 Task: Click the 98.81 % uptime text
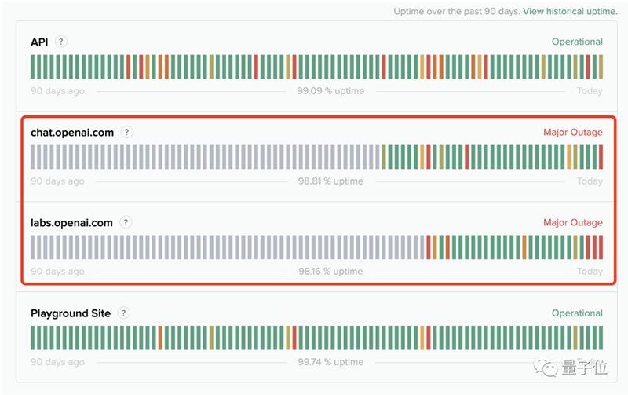point(330,181)
